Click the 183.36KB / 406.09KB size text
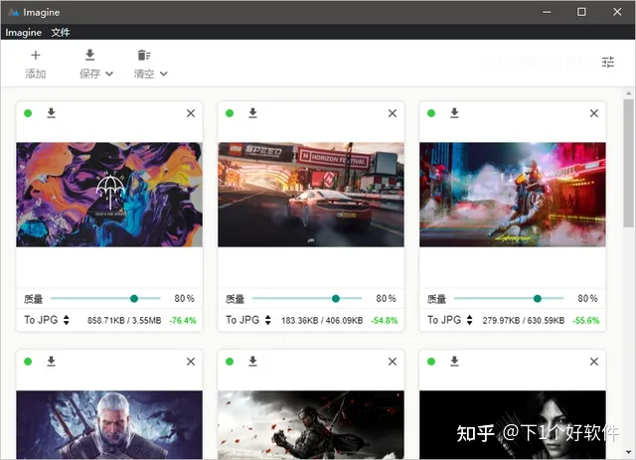The width and height of the screenshot is (636, 460). (322, 321)
